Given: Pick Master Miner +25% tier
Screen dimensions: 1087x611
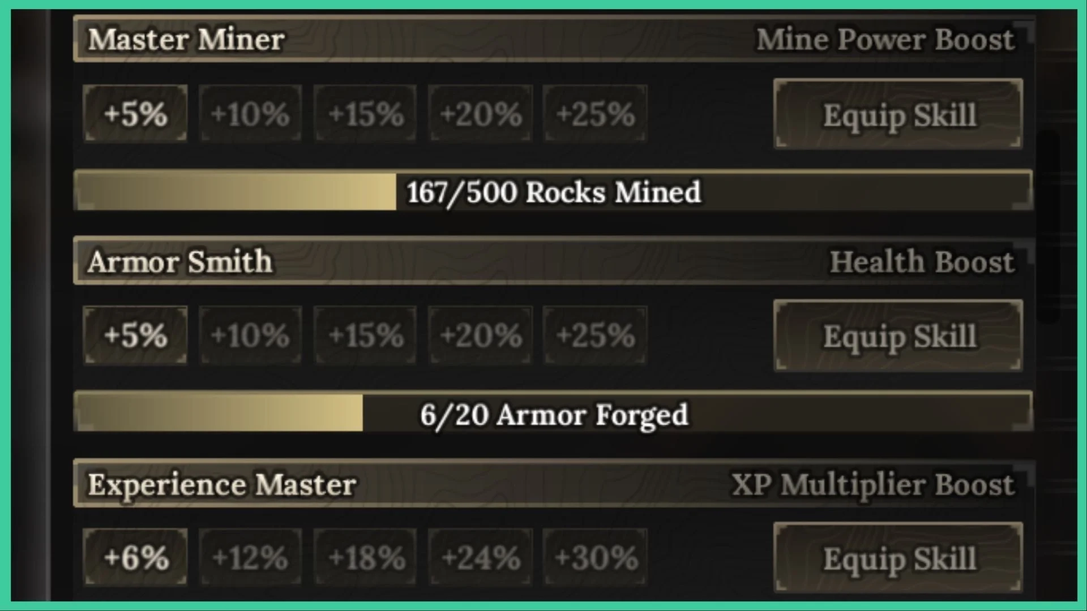Looking at the screenshot, I should 595,113.
